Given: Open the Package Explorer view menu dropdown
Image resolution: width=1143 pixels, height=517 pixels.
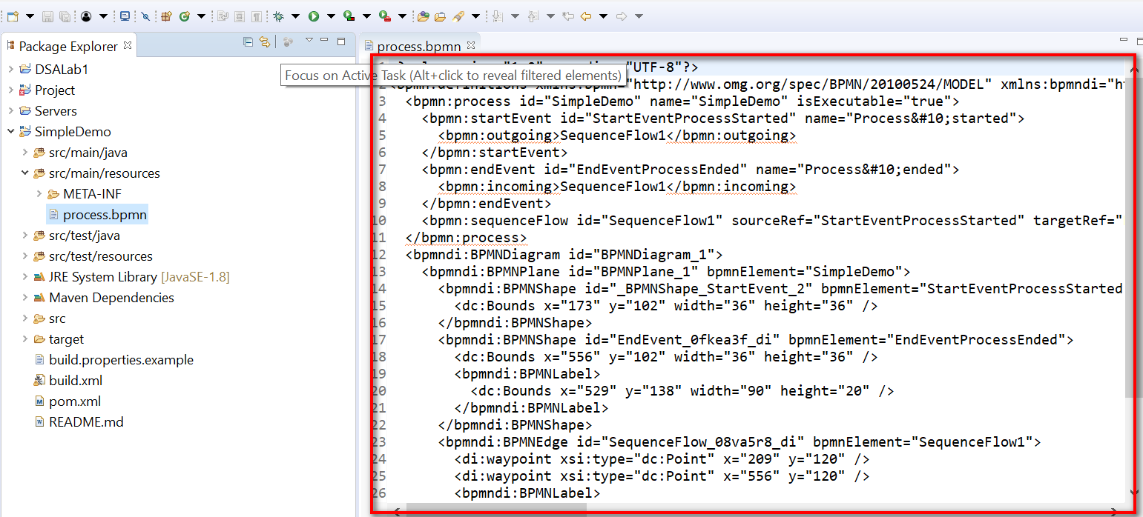Looking at the screenshot, I should [x=309, y=41].
